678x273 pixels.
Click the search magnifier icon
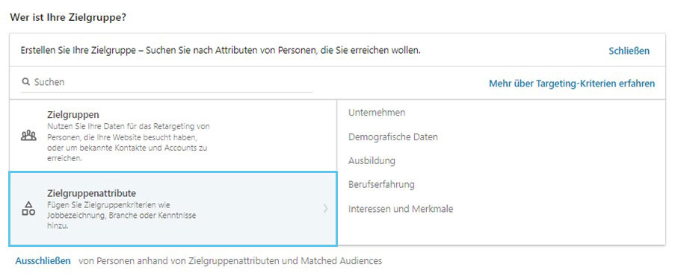tap(26, 81)
